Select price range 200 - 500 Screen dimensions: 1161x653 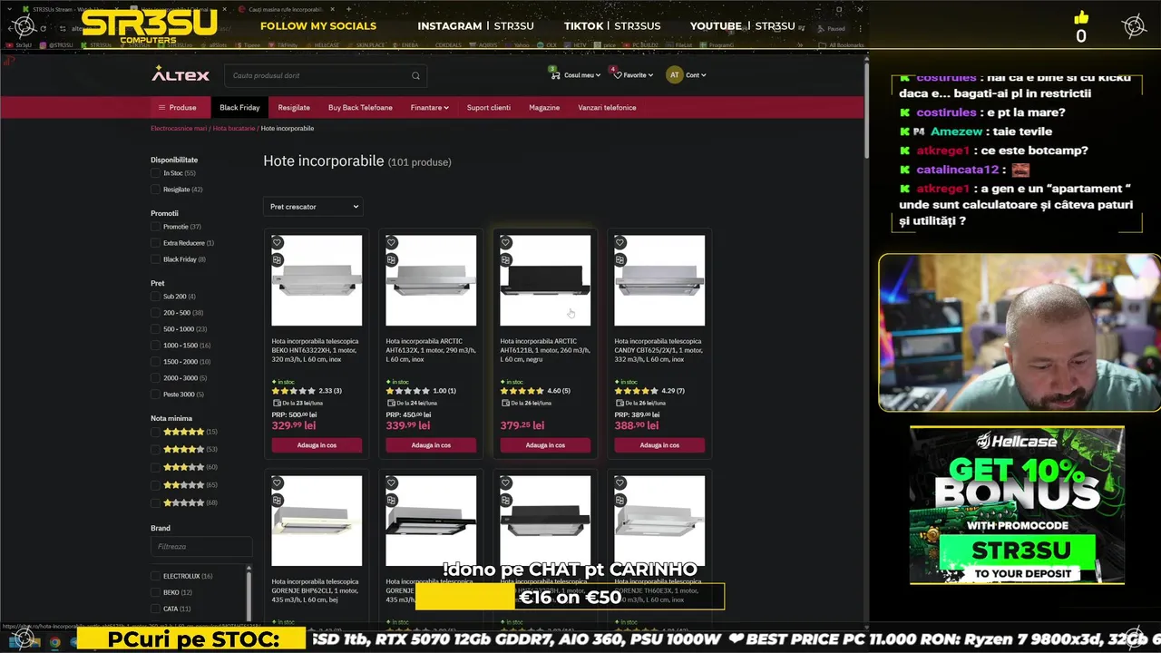click(155, 313)
